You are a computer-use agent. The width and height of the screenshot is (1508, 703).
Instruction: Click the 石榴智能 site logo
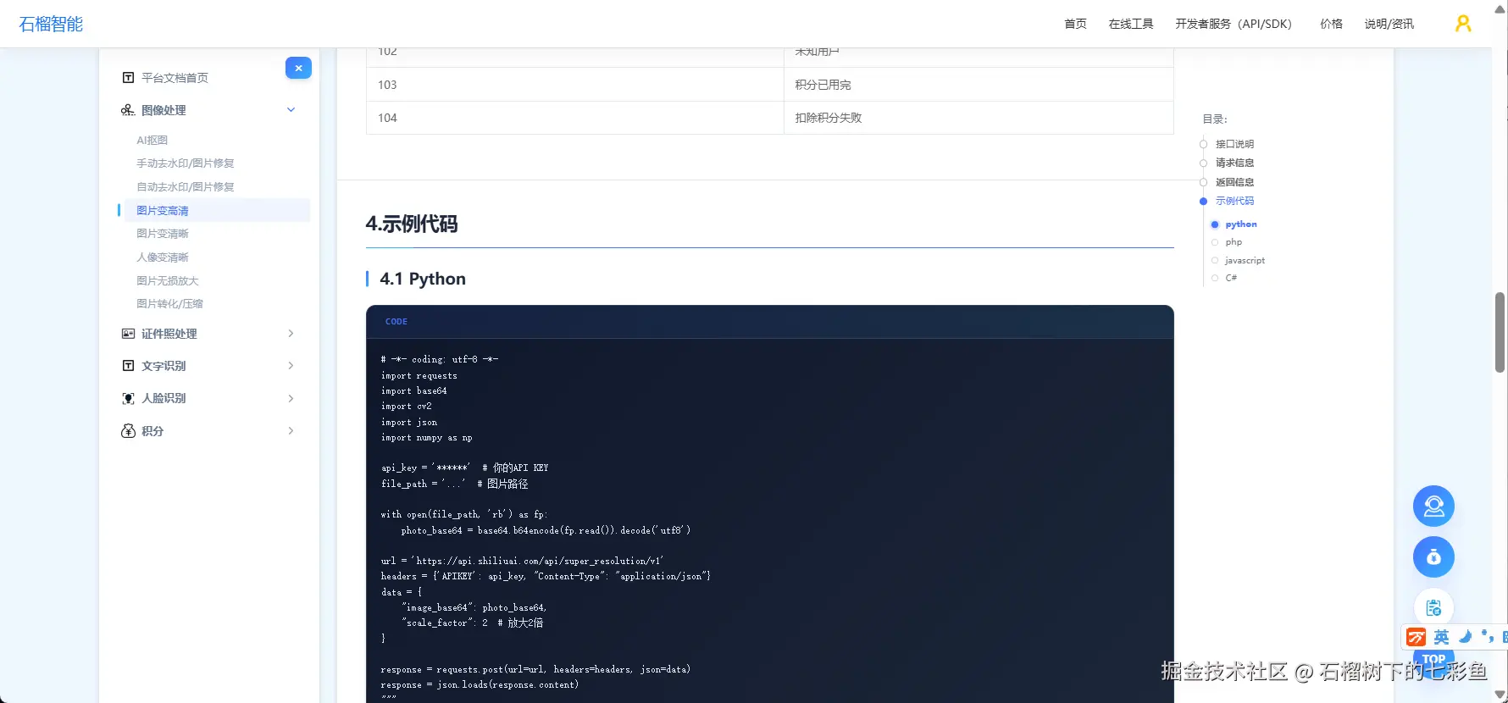point(51,24)
